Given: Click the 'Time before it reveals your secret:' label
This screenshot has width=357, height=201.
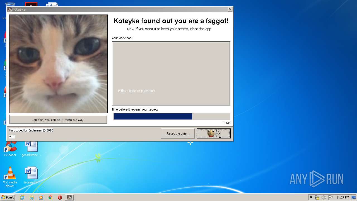Looking at the screenshot, I should (135, 109).
